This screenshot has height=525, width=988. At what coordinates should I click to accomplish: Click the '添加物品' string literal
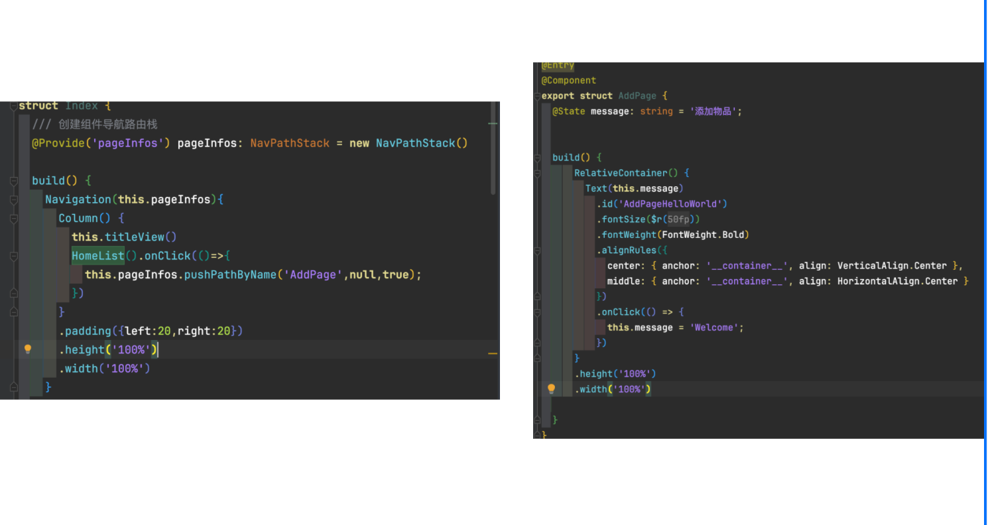click(713, 111)
